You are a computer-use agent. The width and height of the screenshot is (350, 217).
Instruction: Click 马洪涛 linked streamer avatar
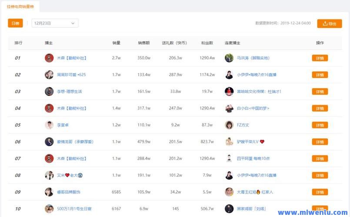tap(229, 58)
